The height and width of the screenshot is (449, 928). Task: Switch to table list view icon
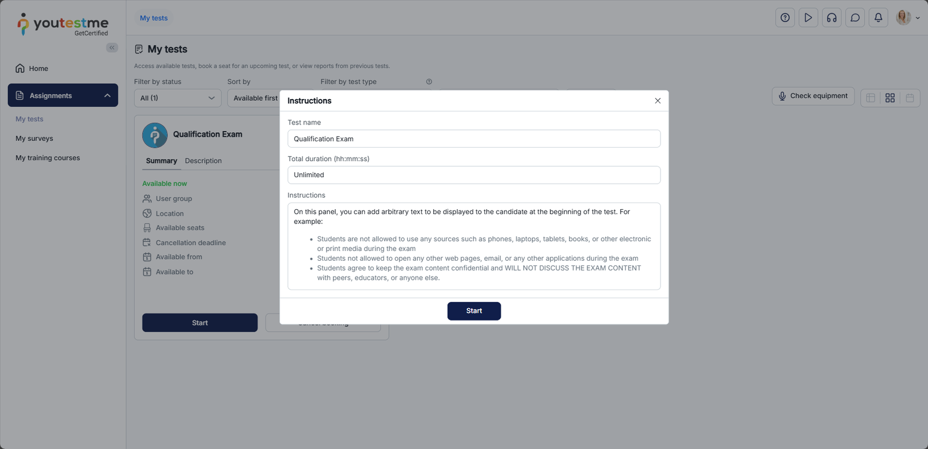click(x=871, y=98)
